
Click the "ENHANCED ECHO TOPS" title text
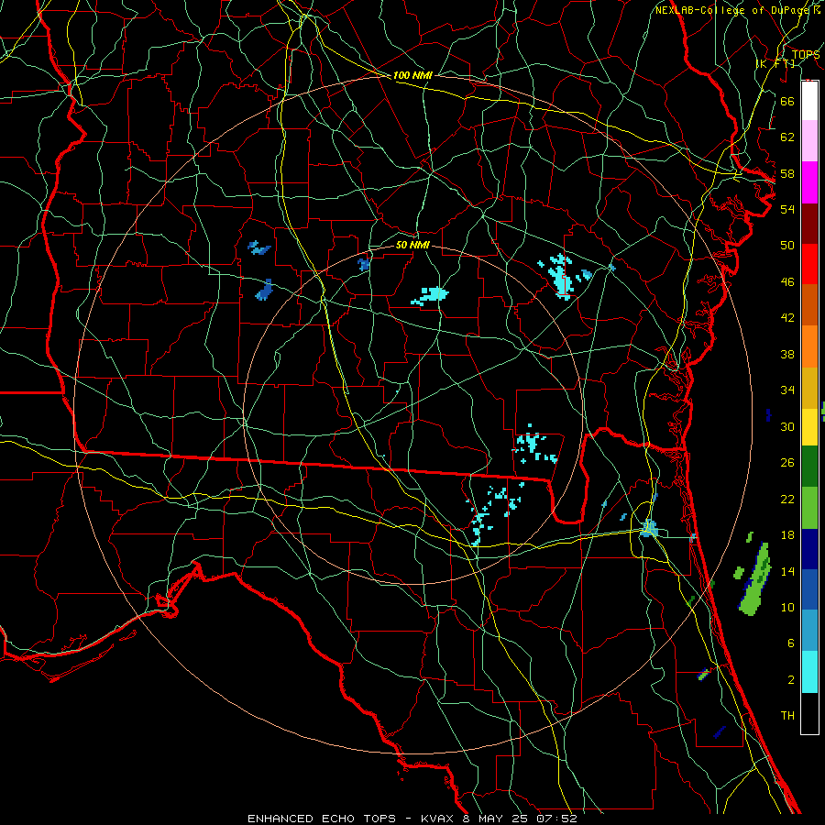coord(322,819)
